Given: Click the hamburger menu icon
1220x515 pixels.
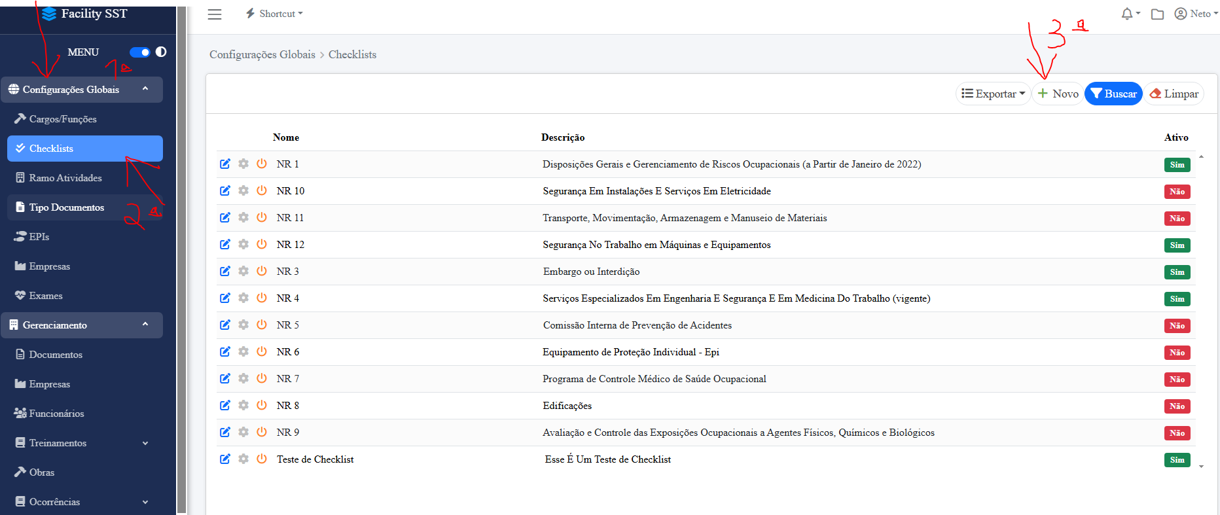Looking at the screenshot, I should point(215,14).
